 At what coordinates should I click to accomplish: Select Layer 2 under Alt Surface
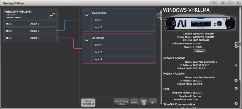coord(123,52)
